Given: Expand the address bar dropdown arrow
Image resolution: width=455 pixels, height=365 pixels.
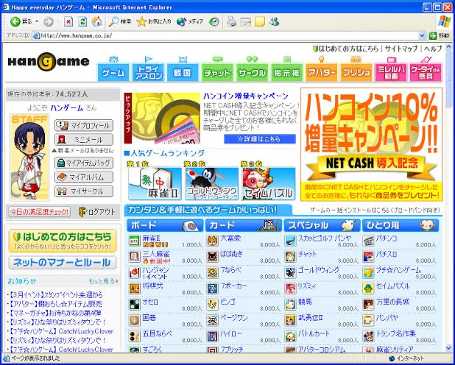Looking at the screenshot, I should pyautogui.click(x=422, y=35).
